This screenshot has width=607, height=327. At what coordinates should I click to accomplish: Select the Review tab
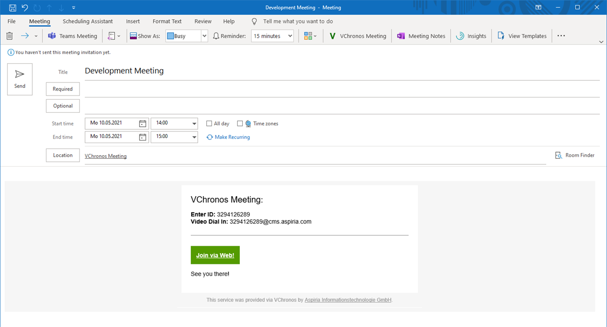pos(203,22)
